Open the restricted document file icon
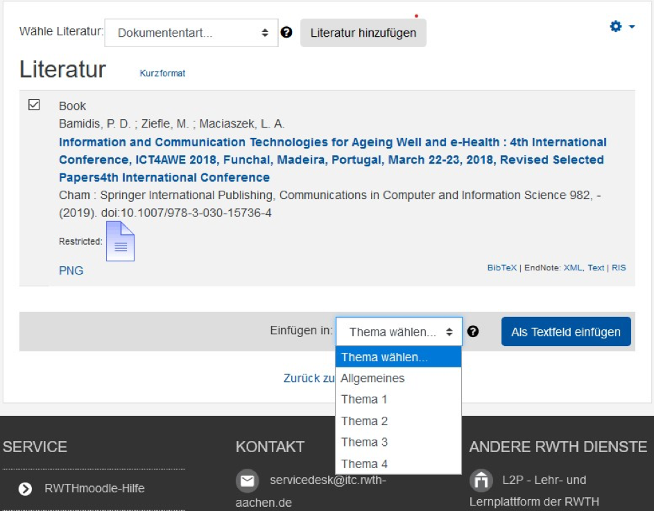This screenshot has width=654, height=511. point(119,241)
